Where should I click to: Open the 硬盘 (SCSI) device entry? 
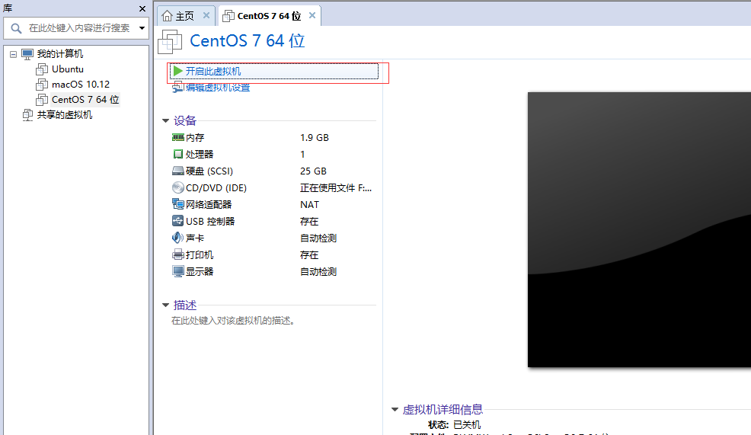(x=209, y=171)
